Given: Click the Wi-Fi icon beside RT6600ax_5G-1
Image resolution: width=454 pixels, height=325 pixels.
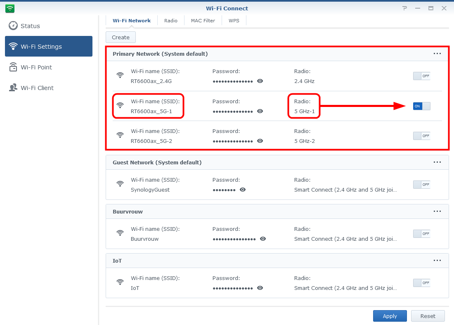Looking at the screenshot, I should [120, 105].
